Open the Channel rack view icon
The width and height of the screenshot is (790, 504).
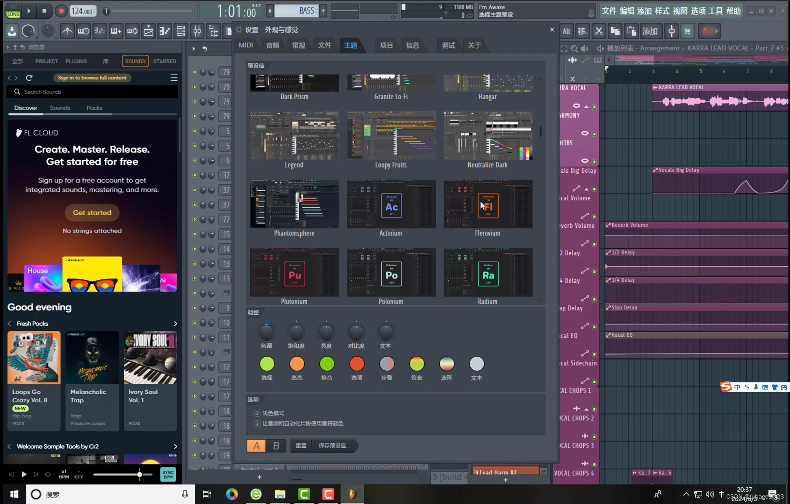point(181,31)
